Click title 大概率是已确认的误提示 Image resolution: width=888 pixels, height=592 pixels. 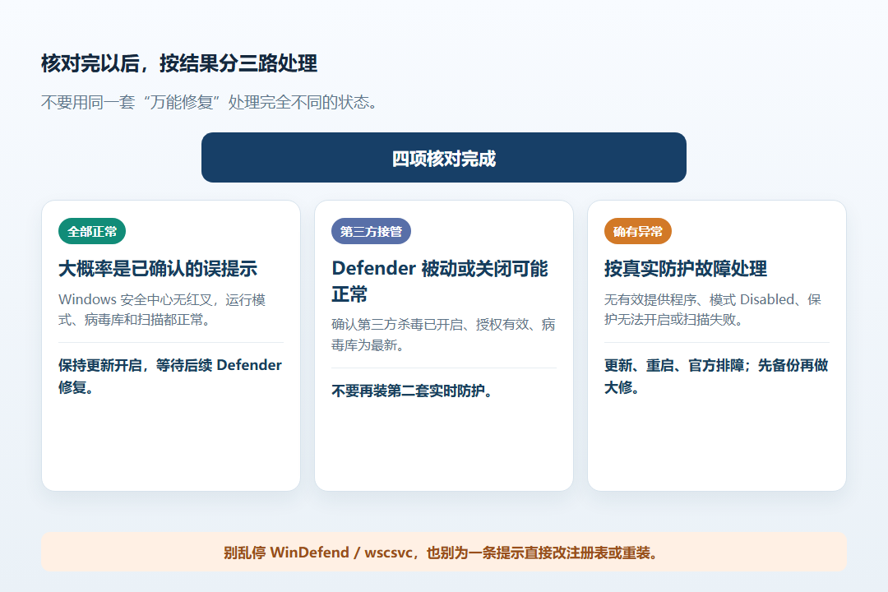(x=157, y=269)
